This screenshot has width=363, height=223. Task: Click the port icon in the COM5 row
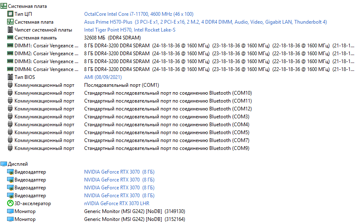[x=10, y=132]
